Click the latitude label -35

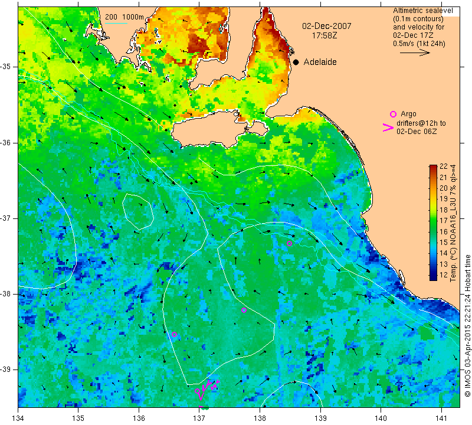[x=5, y=67]
